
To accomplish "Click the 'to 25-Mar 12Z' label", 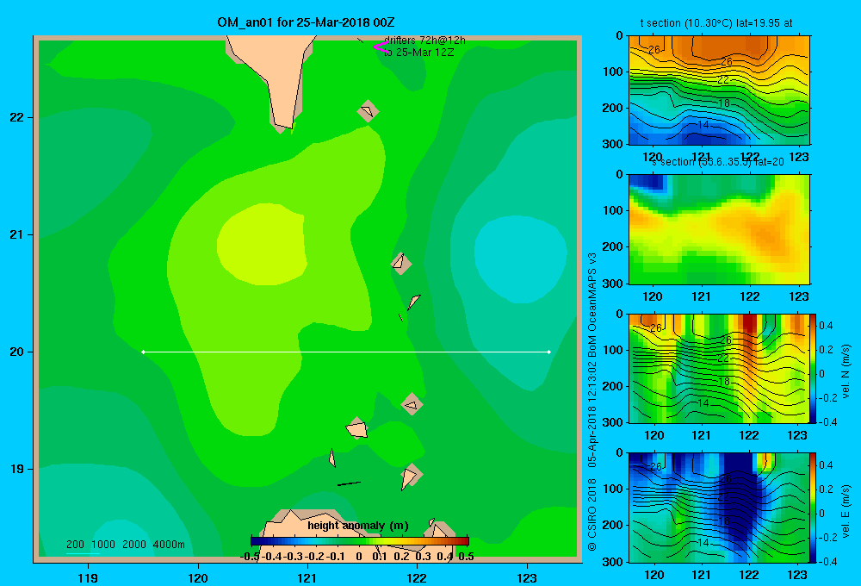I will click(419, 53).
